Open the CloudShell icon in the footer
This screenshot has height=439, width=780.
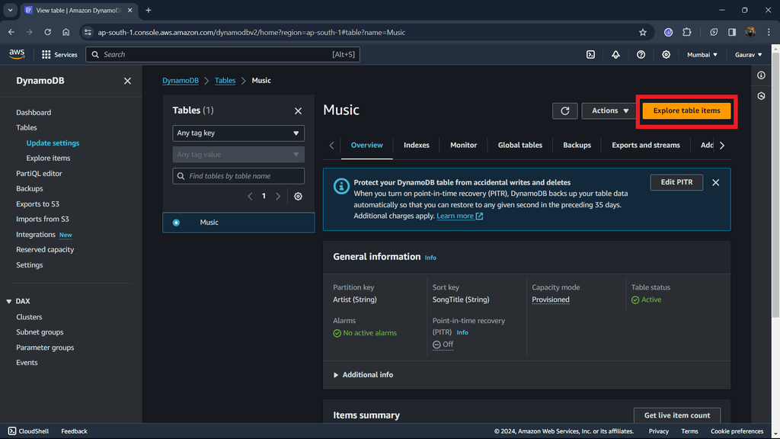12,431
